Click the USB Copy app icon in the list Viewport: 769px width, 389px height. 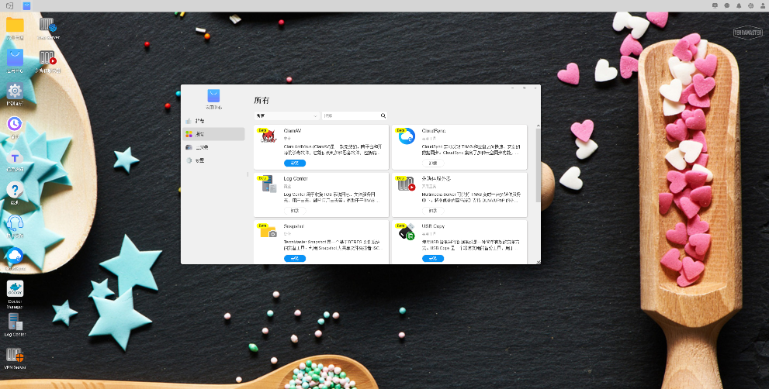(407, 231)
